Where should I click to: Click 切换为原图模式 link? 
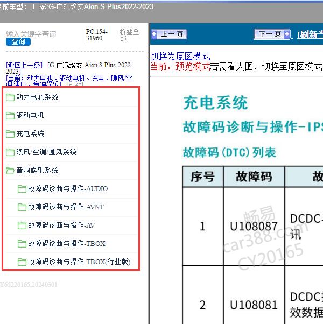click(180, 56)
